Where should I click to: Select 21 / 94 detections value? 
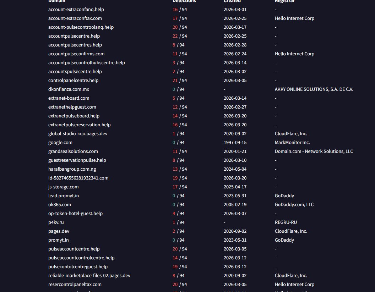click(180, 80)
